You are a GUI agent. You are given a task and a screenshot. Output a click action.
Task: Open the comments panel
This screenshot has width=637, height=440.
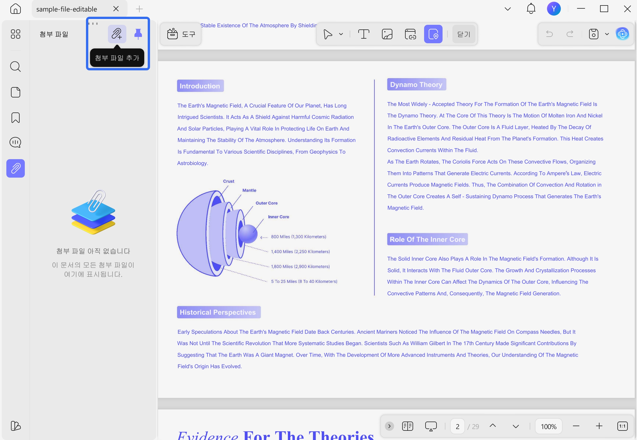pos(16,142)
